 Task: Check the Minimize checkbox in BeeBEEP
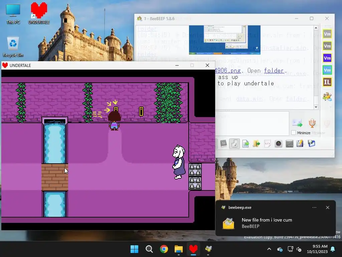point(294,133)
